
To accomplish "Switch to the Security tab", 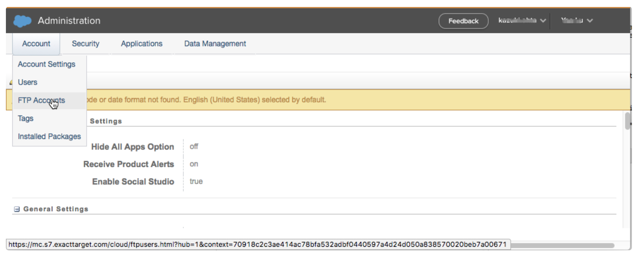I will [x=85, y=44].
